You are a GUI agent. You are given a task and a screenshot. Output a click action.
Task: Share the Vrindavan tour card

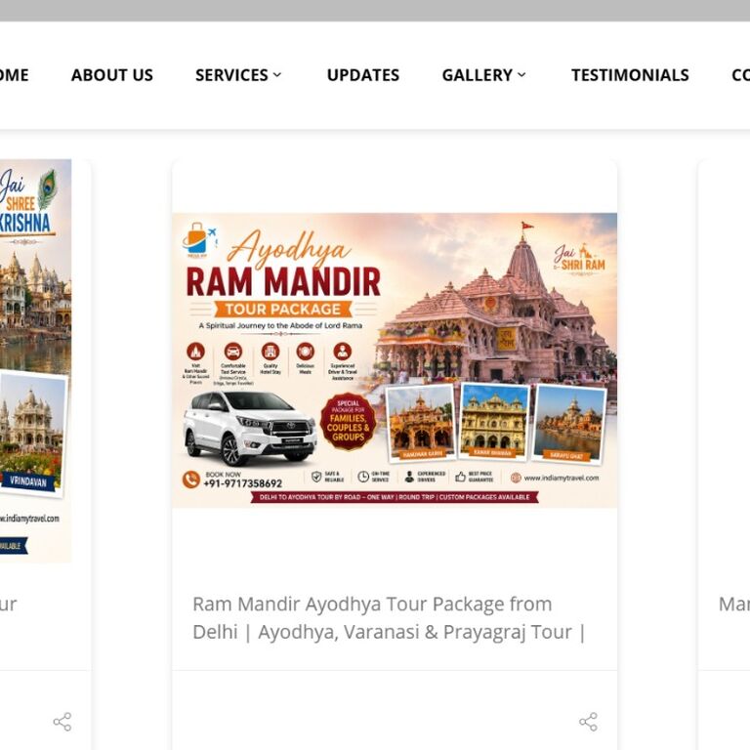[62, 722]
